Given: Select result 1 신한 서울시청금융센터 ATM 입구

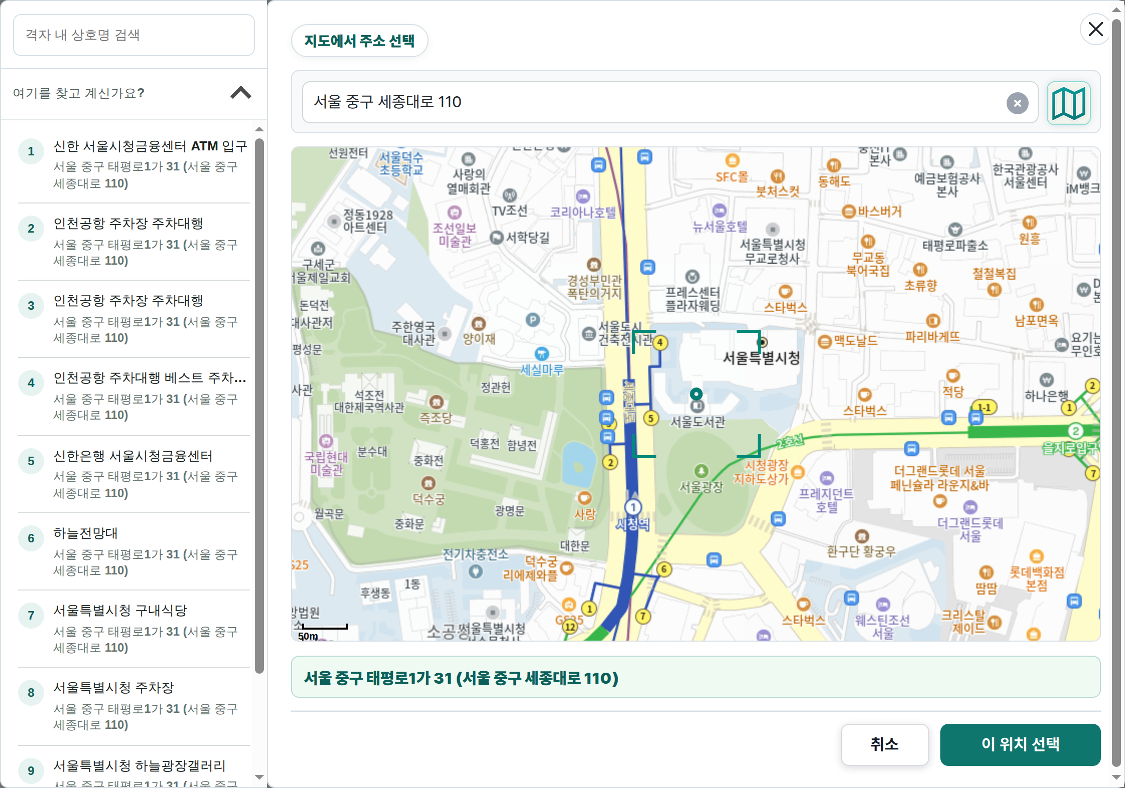Looking at the screenshot, I should coord(134,164).
